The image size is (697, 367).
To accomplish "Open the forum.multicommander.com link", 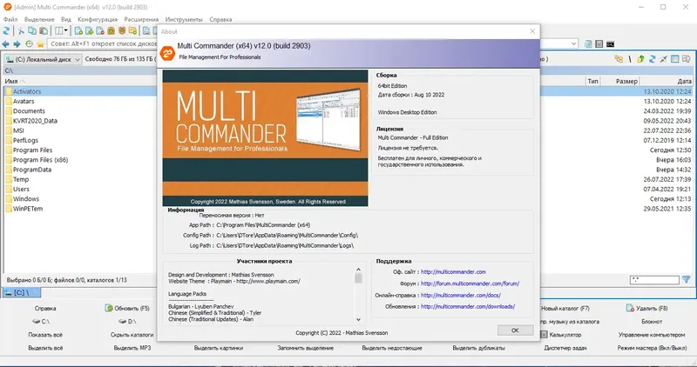I will 470,284.
